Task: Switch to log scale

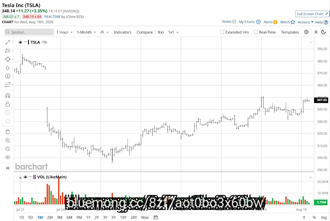Action: coord(324,218)
